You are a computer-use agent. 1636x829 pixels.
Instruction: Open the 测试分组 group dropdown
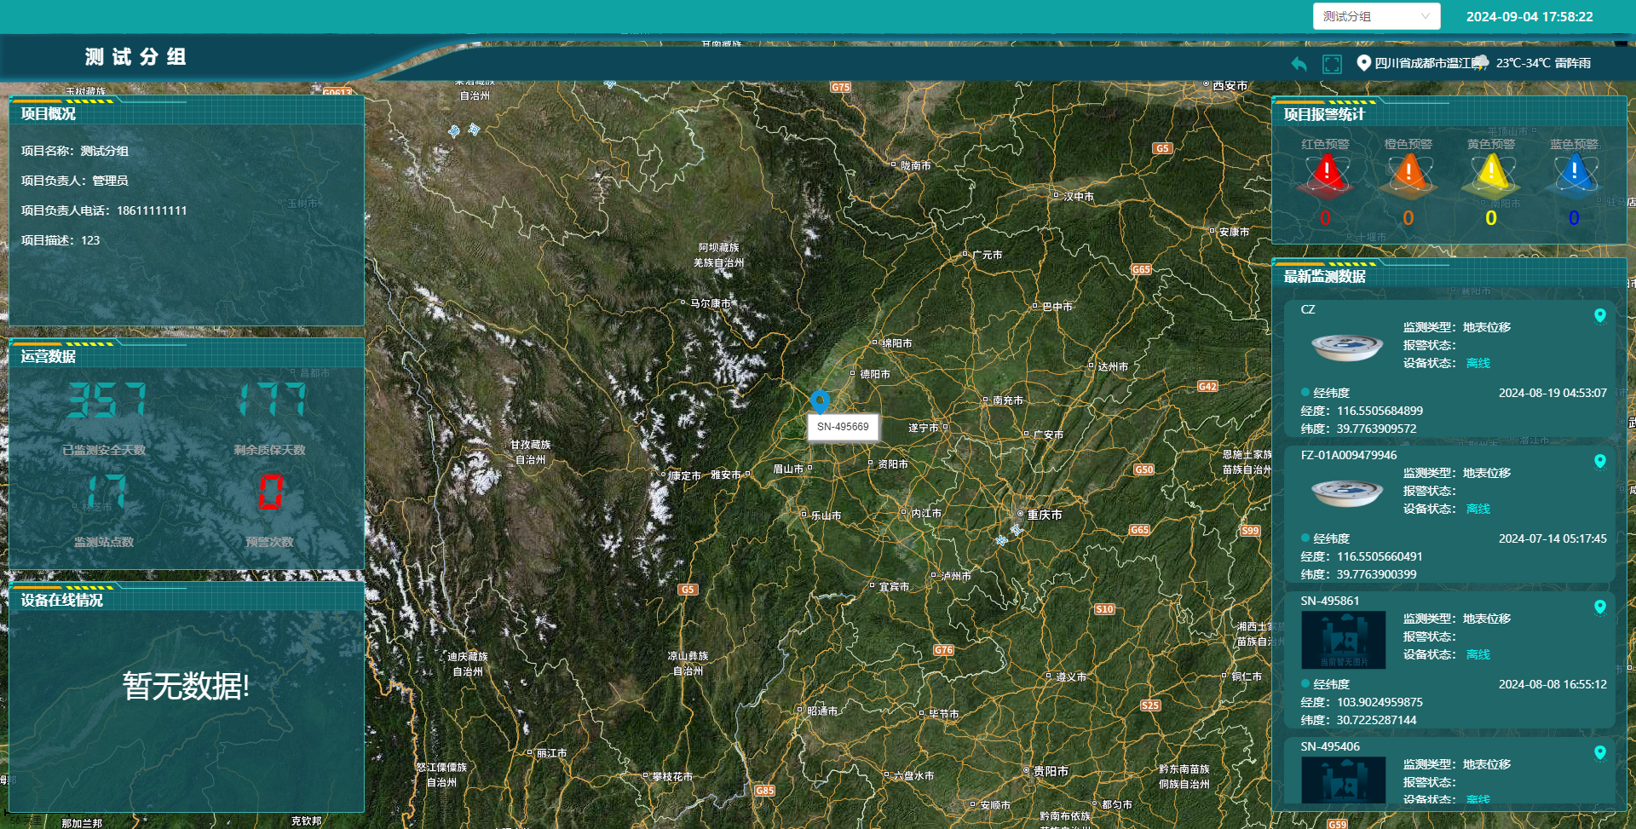coord(1375,16)
